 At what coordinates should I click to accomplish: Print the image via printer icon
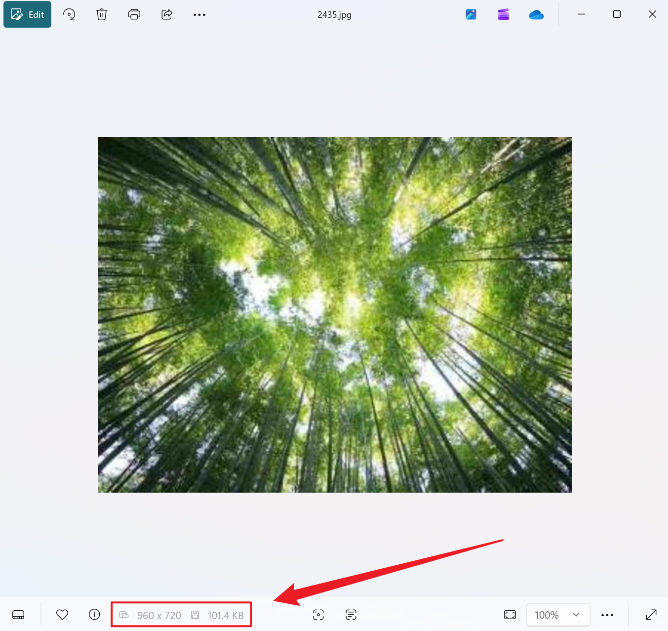point(134,14)
